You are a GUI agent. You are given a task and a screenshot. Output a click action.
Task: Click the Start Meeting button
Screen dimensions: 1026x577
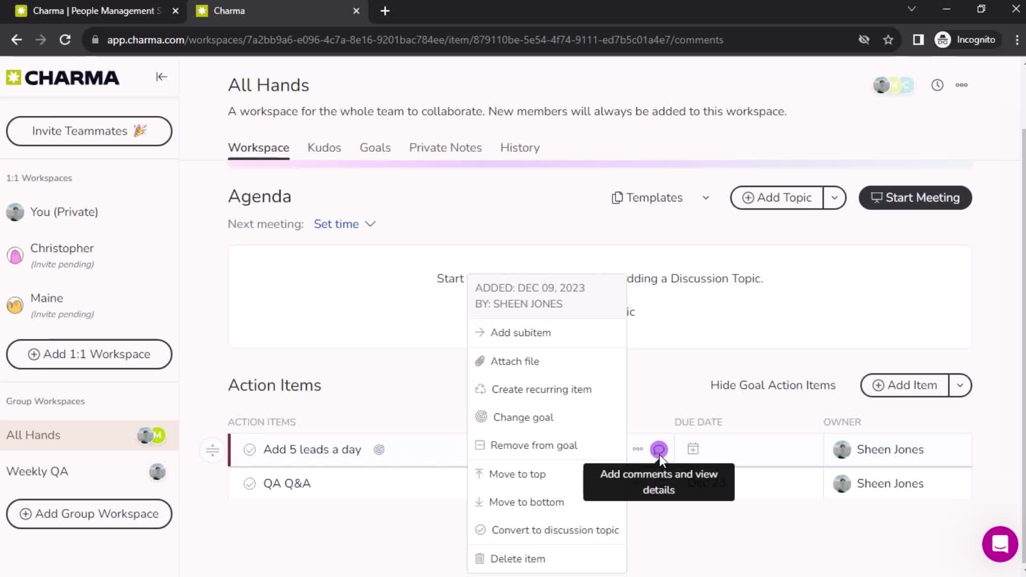[916, 197]
